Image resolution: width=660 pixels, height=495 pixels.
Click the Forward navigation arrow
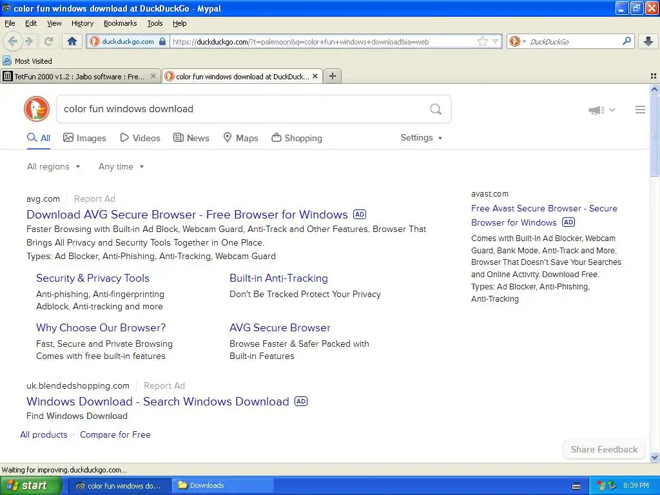tap(28, 41)
